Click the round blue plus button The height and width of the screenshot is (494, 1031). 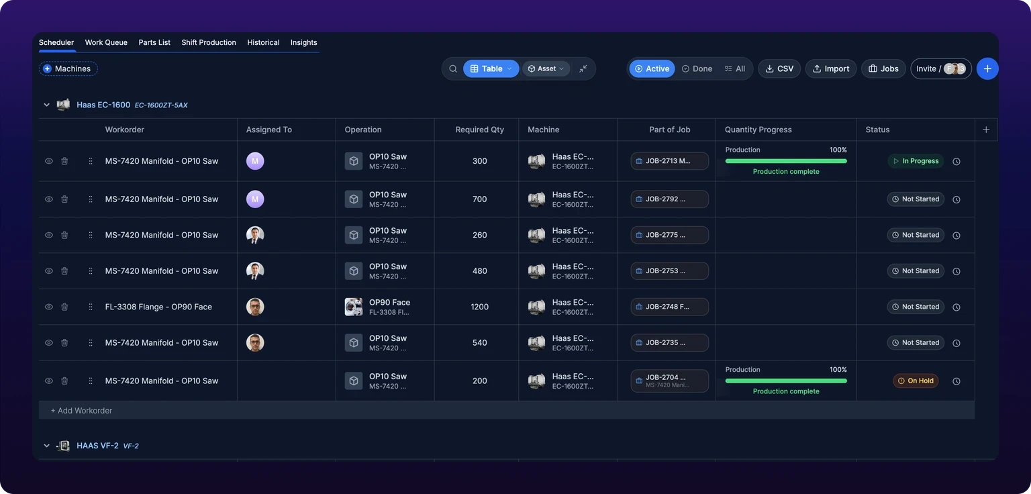pos(987,68)
